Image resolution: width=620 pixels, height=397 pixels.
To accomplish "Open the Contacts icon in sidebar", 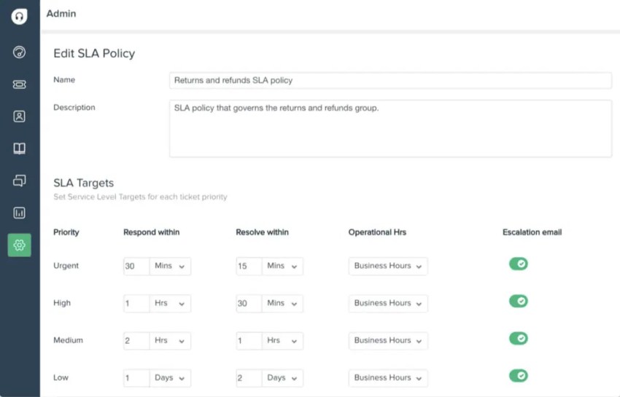I will coord(20,116).
